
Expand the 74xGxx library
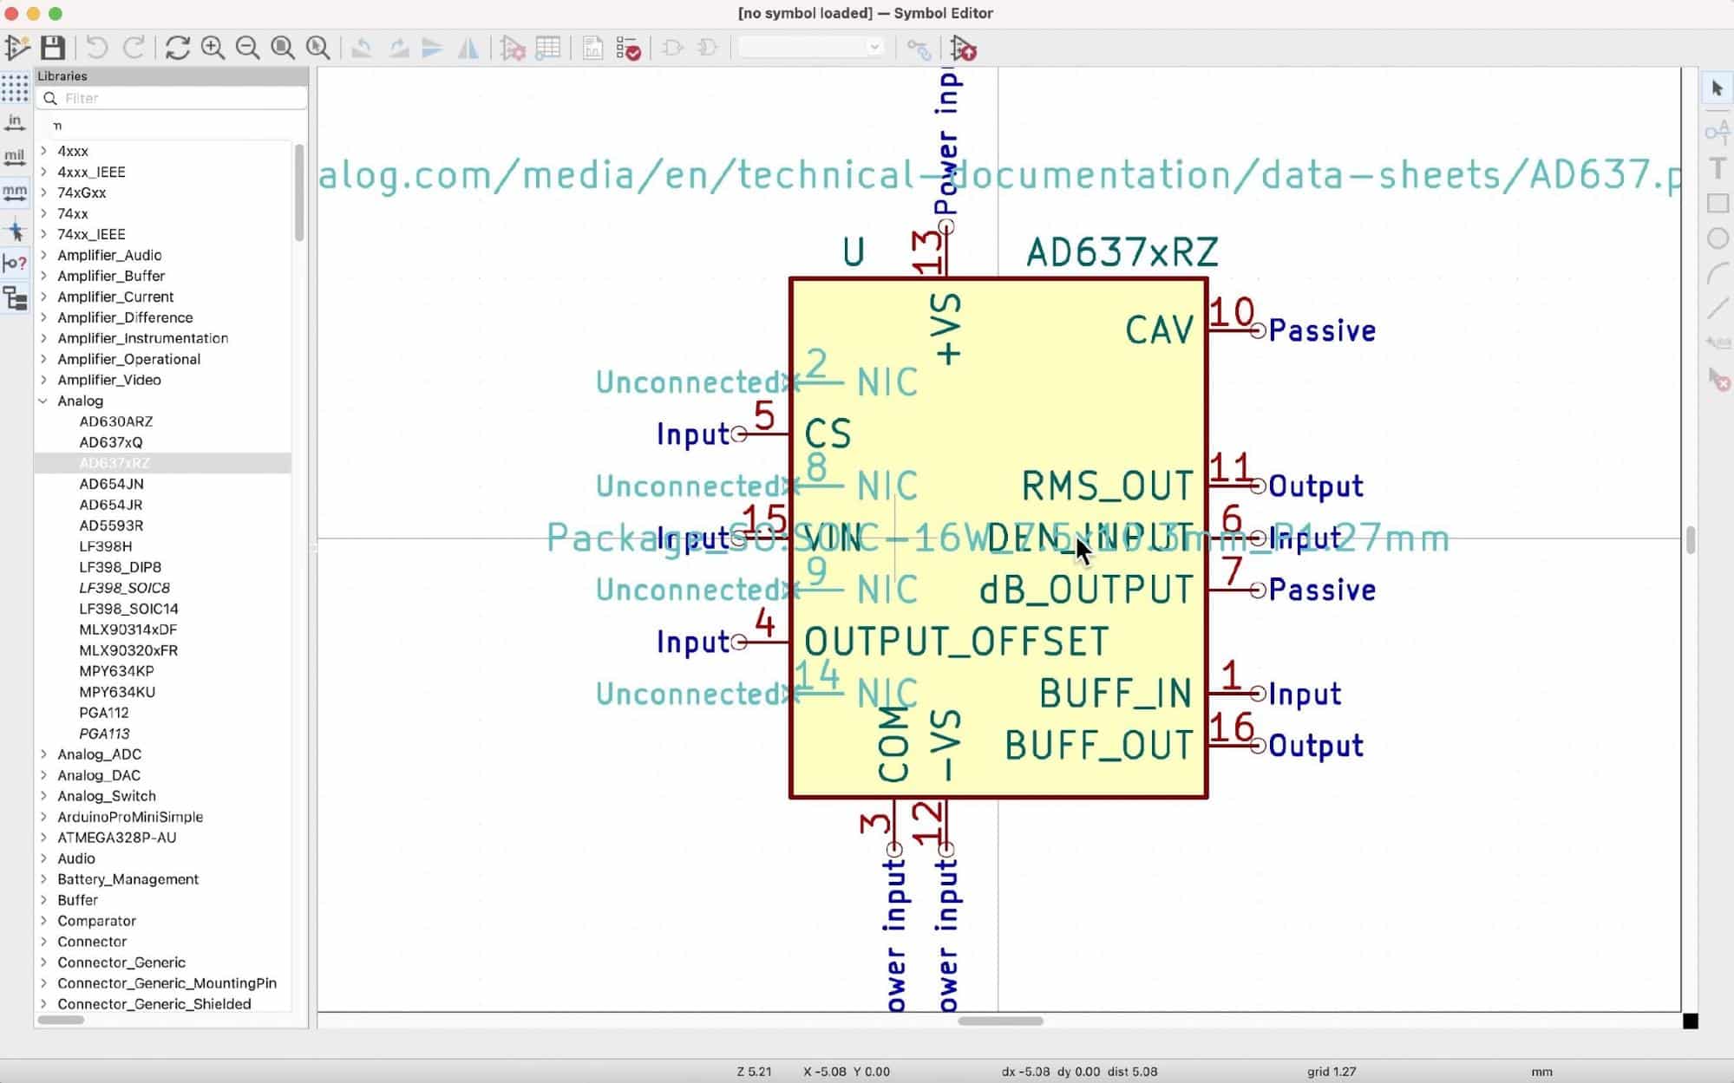pos(43,192)
